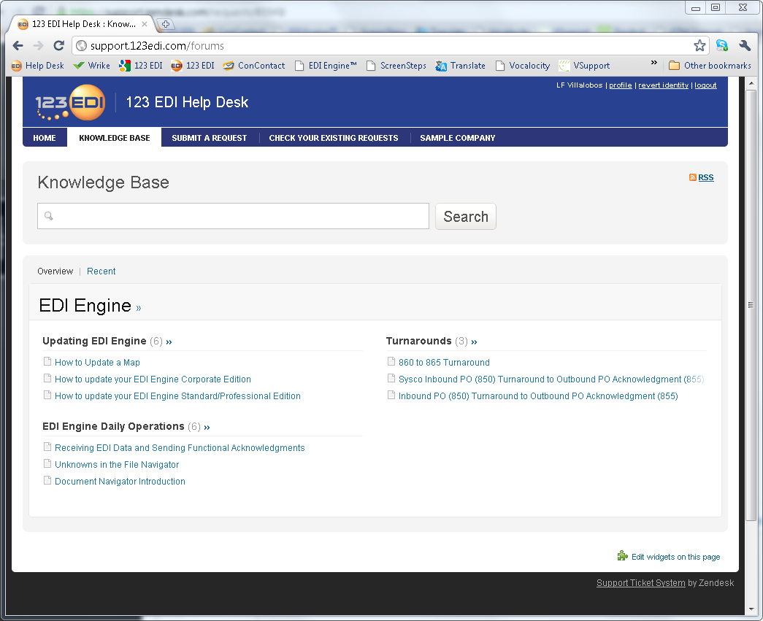
Task: Open the Support Ticket System link
Action: pyautogui.click(x=640, y=582)
